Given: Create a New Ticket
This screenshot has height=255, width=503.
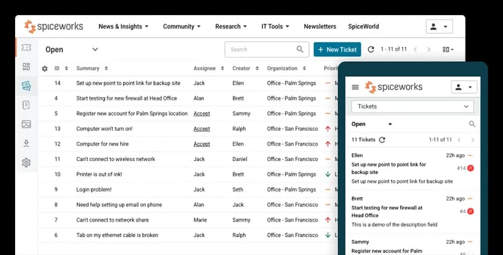Looking at the screenshot, I should tap(337, 50).
